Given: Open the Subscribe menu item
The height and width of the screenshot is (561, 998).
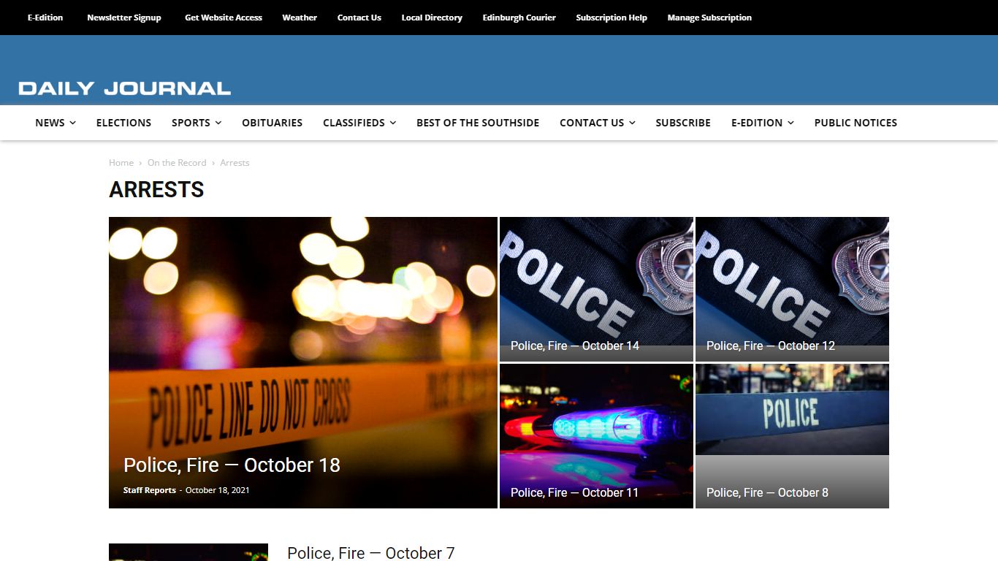Looking at the screenshot, I should click(683, 123).
